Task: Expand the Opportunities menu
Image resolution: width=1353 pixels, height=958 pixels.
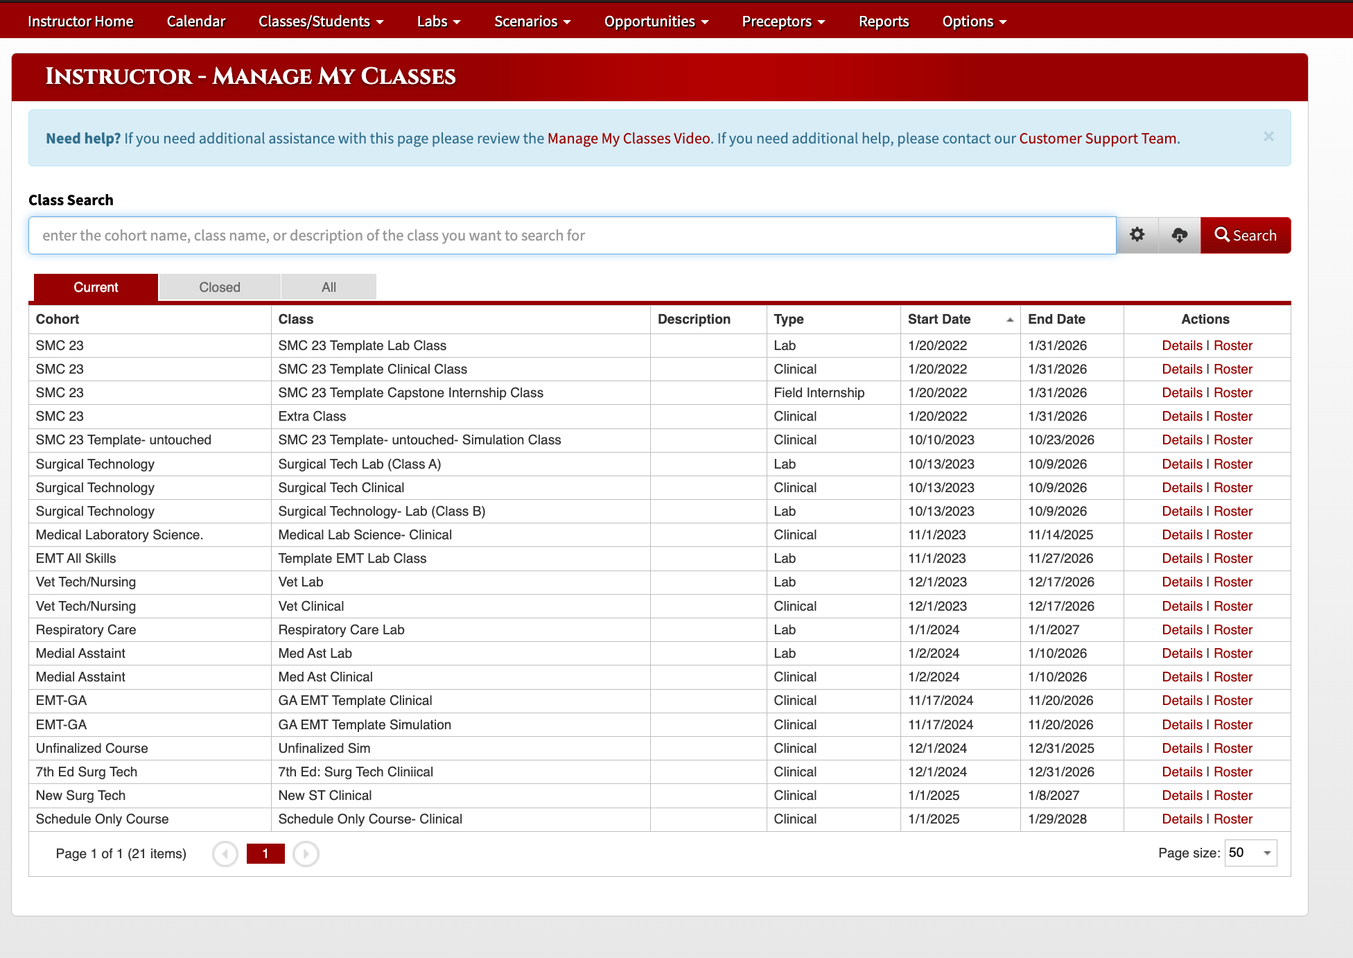Action: tap(656, 21)
